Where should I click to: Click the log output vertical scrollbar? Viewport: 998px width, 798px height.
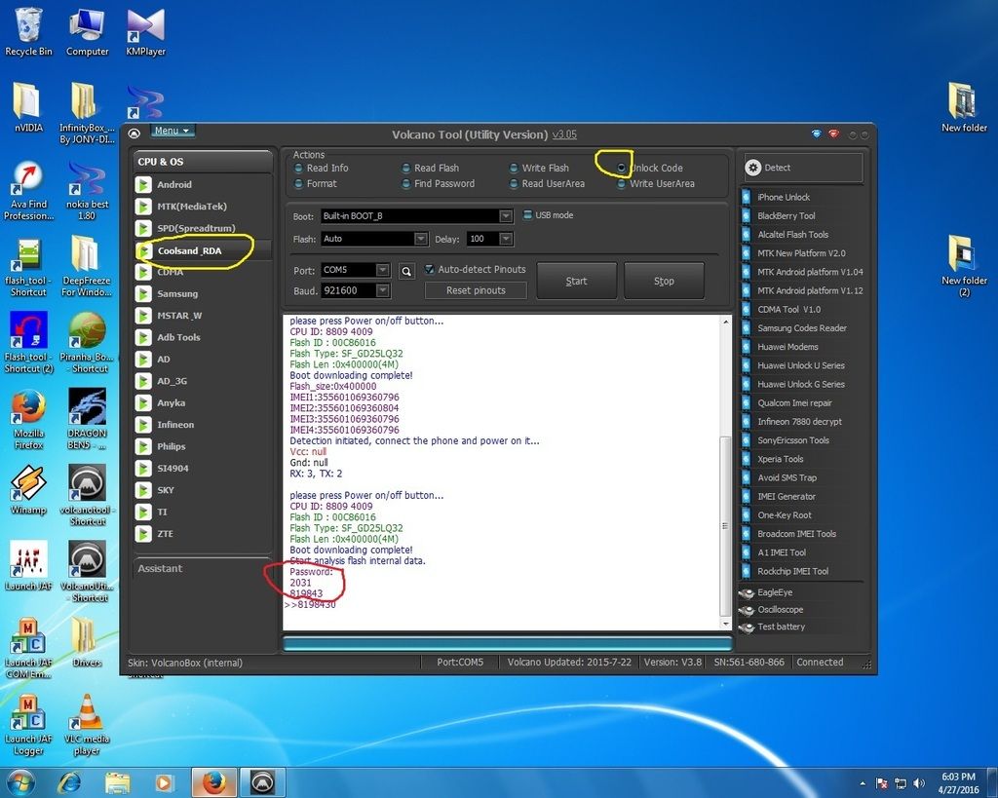pyautogui.click(x=723, y=526)
